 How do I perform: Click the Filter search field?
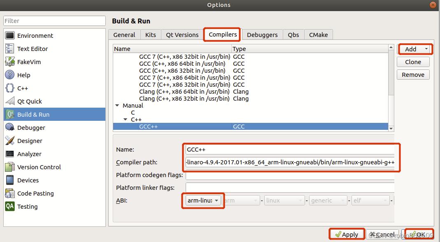pos(54,21)
